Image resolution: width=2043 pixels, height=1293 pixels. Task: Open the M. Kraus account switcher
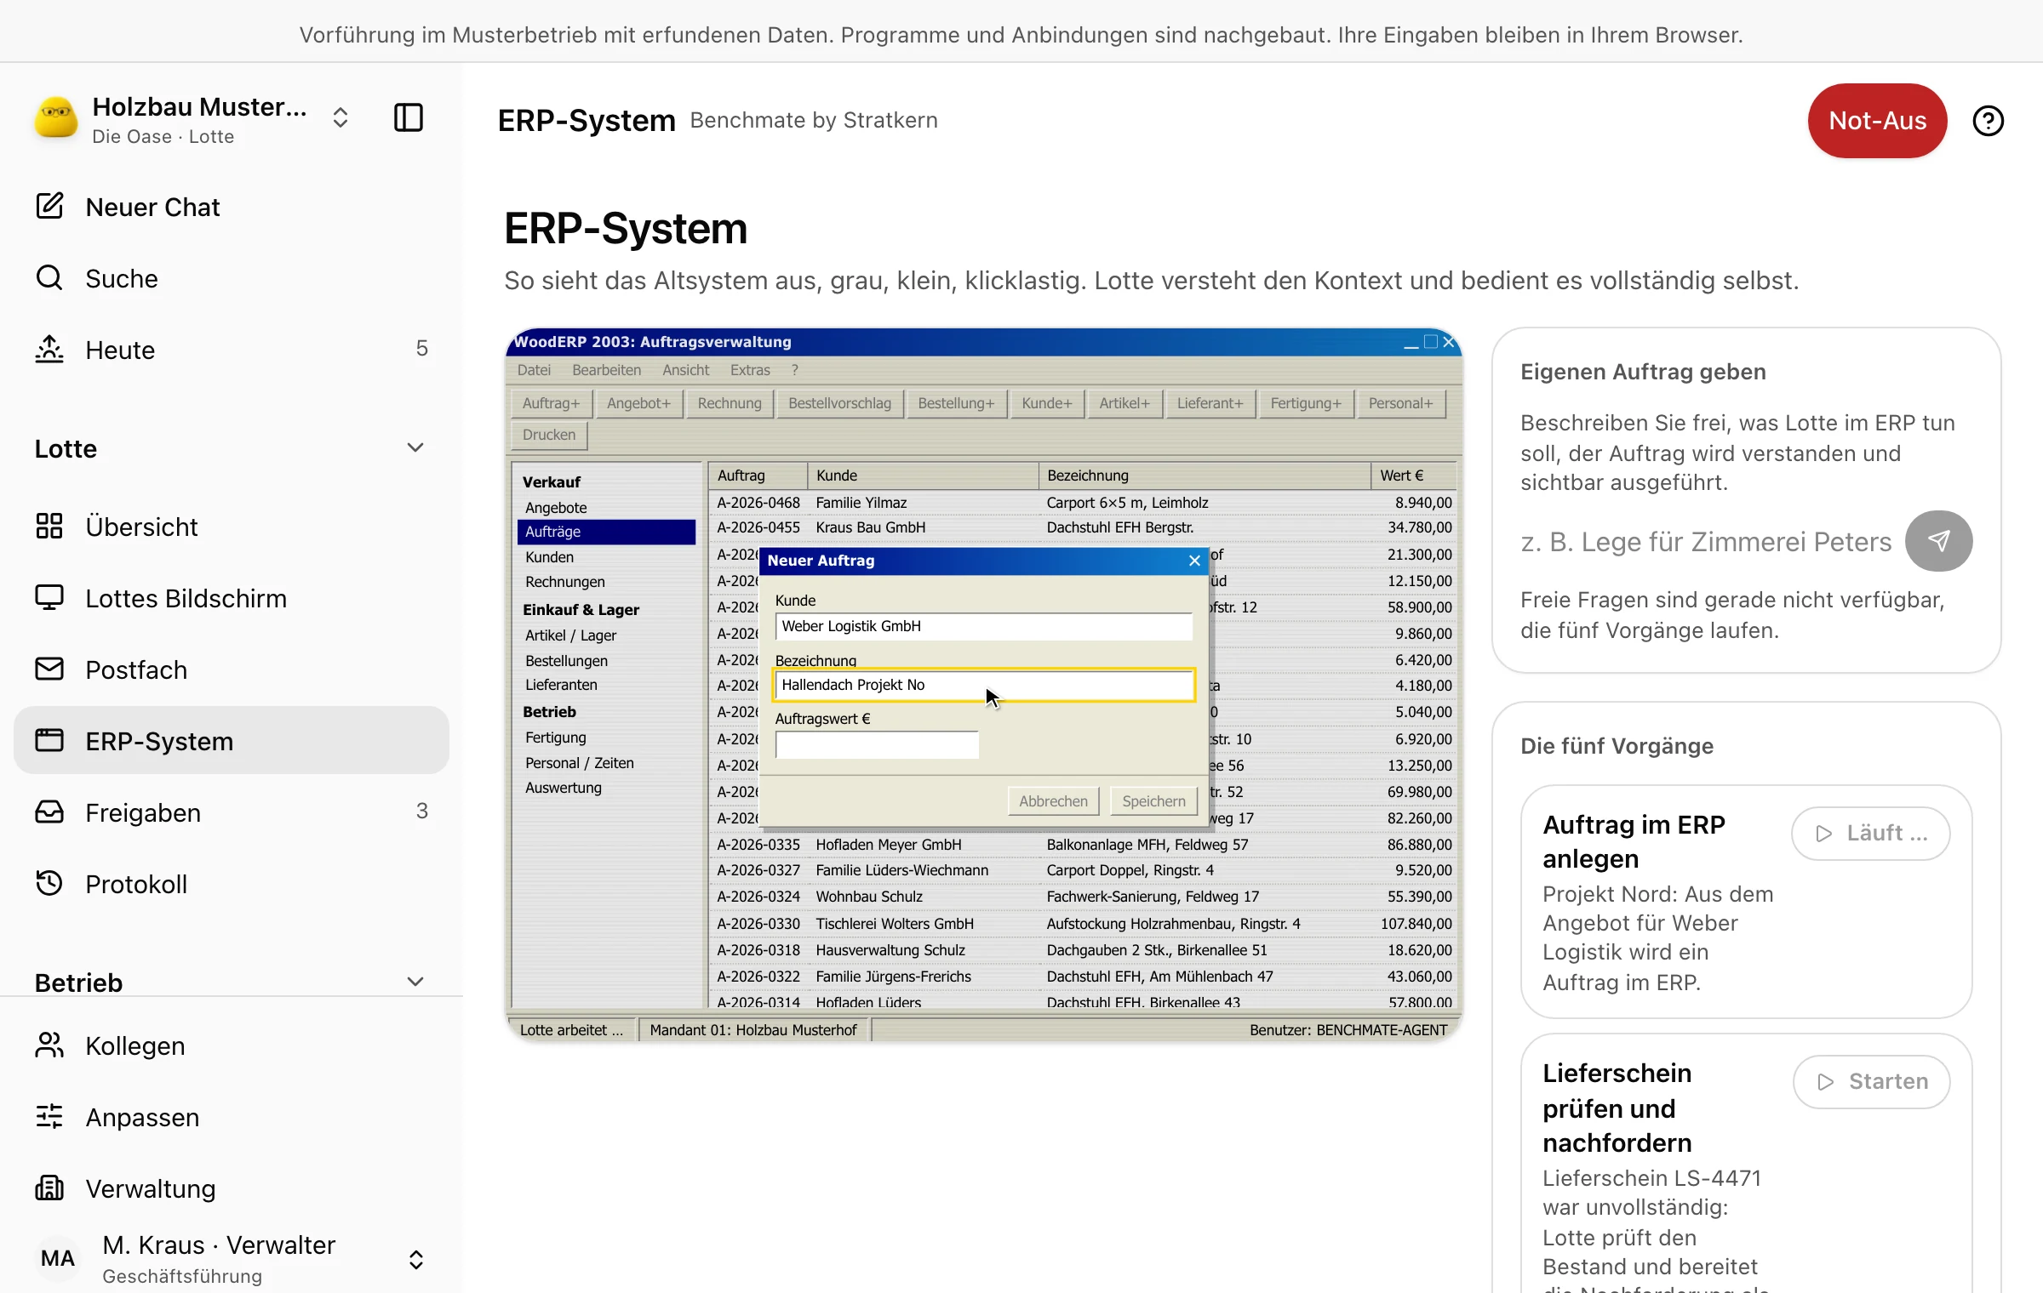[416, 1260]
